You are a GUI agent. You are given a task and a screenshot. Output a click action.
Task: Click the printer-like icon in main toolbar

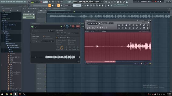(x=62, y=5)
